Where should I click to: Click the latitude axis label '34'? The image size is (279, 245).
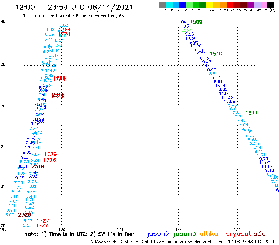pos(3,147)
